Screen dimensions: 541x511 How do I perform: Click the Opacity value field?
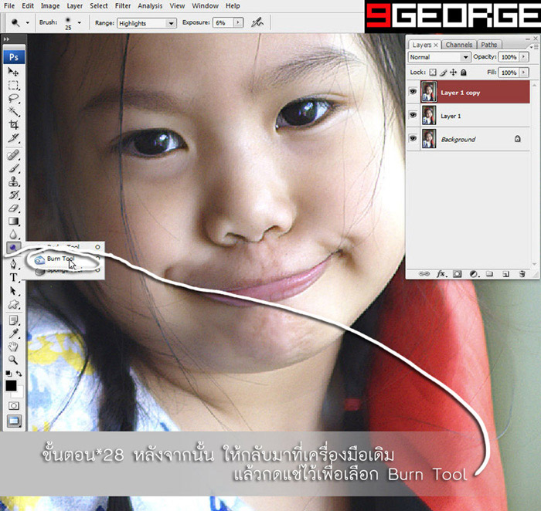pyautogui.click(x=509, y=57)
